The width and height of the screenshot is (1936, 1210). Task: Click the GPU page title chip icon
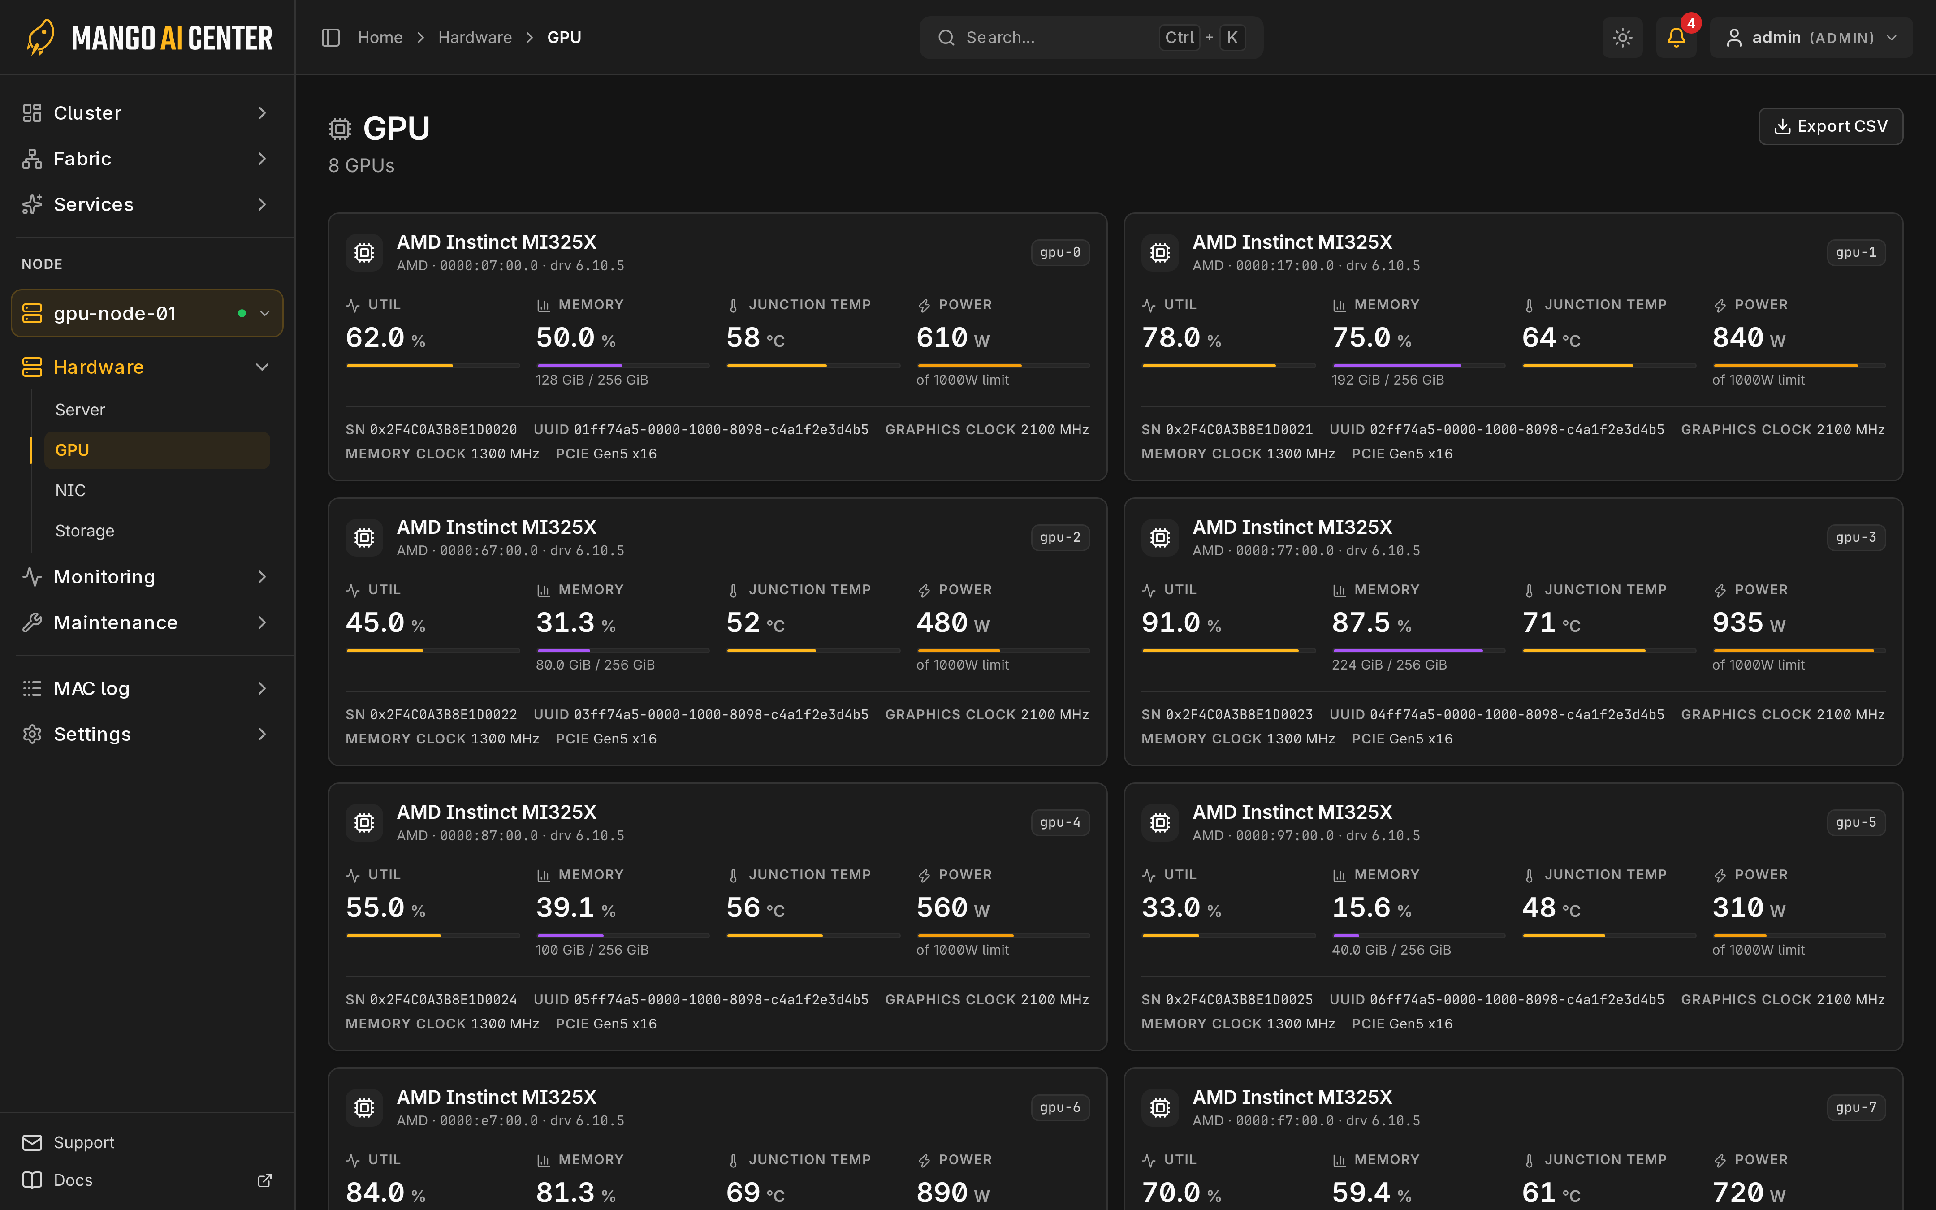click(x=340, y=129)
